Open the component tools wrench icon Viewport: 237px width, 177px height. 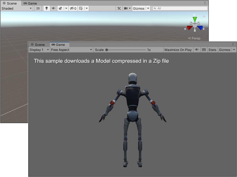119,8
